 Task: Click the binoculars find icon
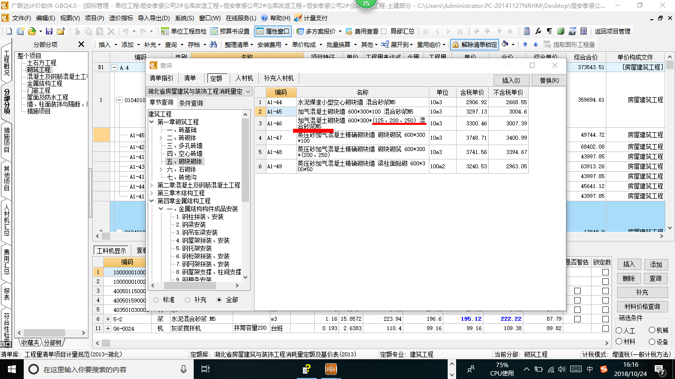(x=213, y=44)
